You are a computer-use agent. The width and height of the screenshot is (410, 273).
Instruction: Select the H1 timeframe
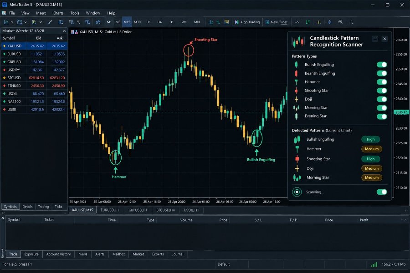(x=148, y=22)
